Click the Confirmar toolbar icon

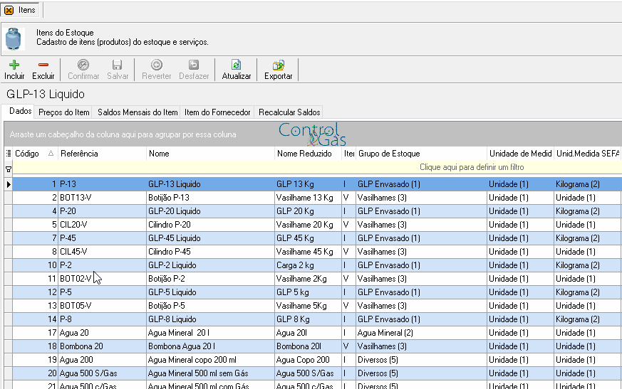point(83,65)
